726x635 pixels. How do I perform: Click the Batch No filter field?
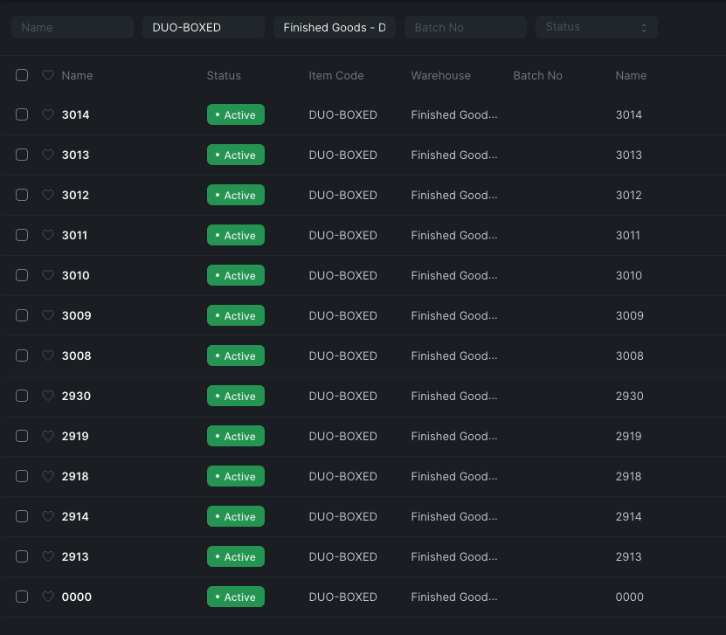pyautogui.click(x=465, y=27)
